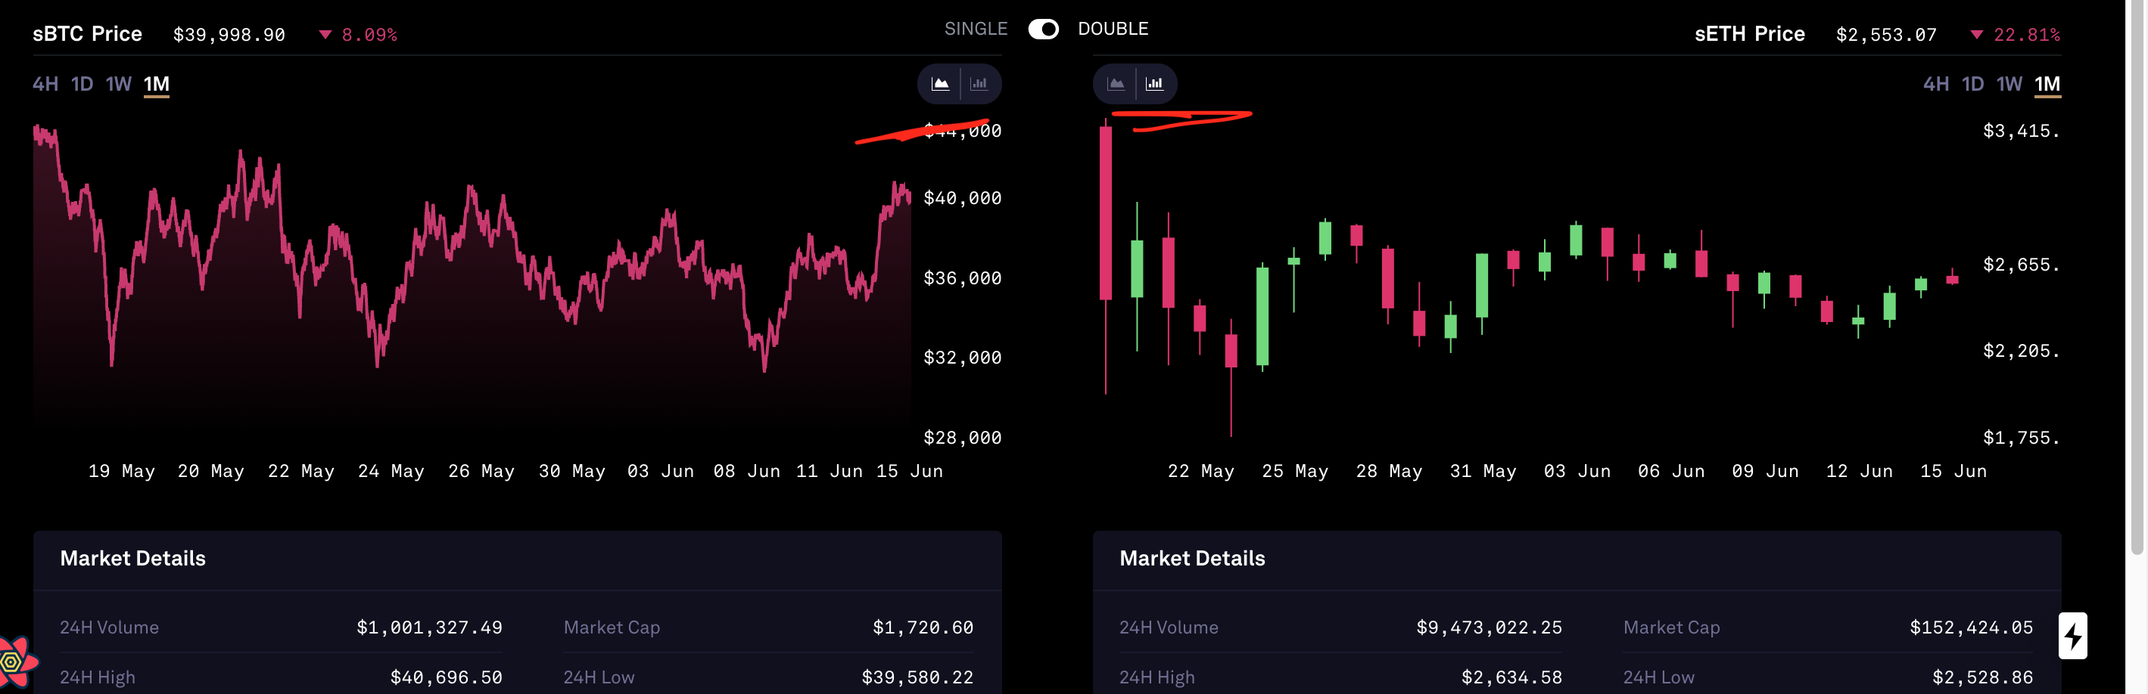Switch sBTC chart to candlestick view
Image resolution: width=2148 pixels, height=694 pixels.
click(981, 83)
